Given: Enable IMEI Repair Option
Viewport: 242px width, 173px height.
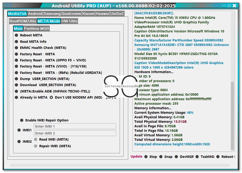Looking at the screenshot, I should pyautogui.click(x=44, y=120).
